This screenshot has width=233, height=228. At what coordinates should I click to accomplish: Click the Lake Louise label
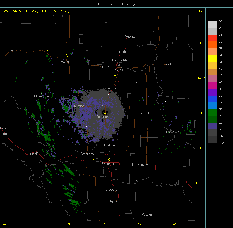click(x=5, y=131)
